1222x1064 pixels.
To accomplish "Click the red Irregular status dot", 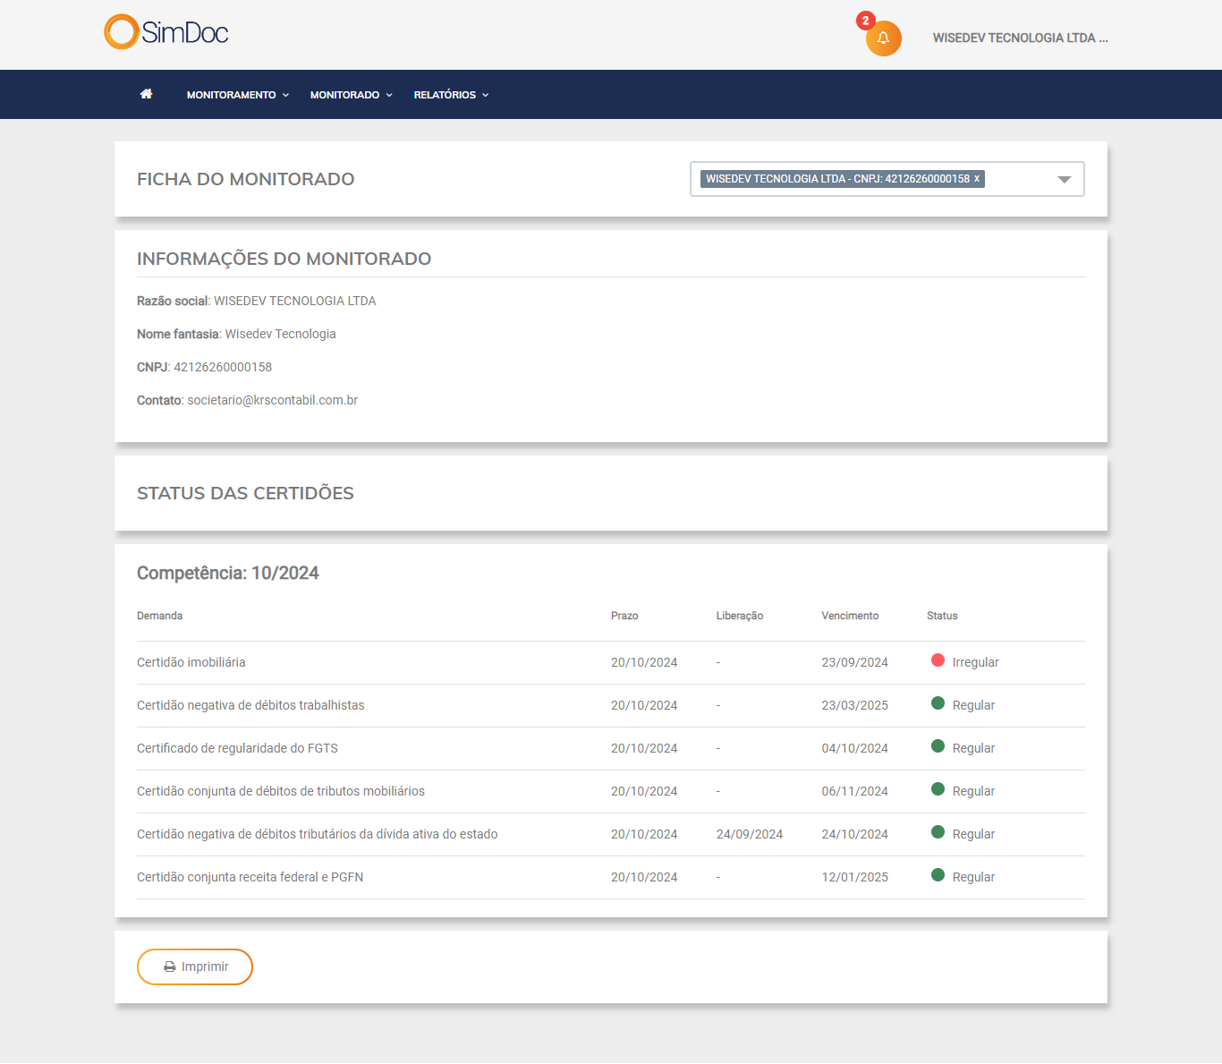I will tap(938, 660).
